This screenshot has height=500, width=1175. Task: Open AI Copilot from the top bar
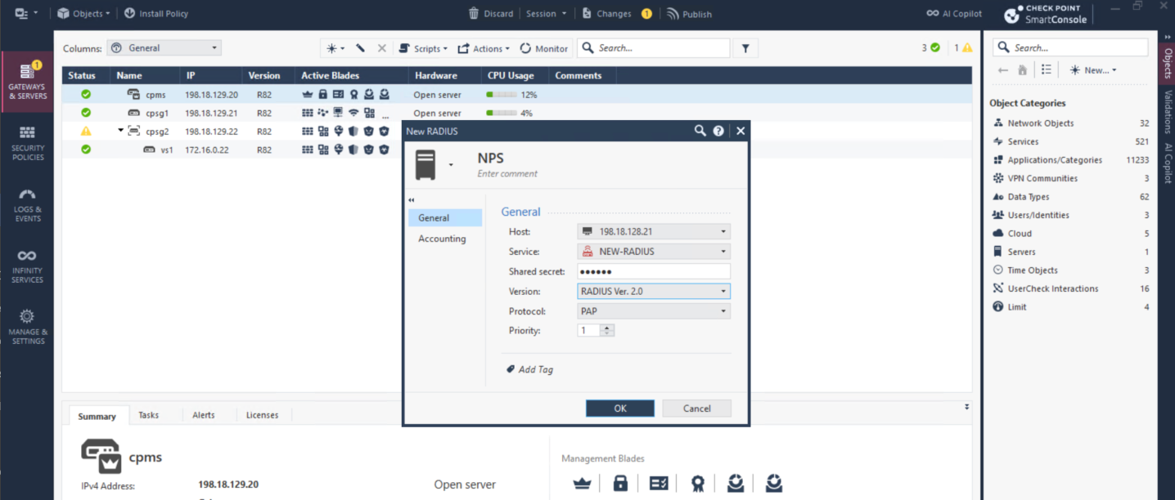coord(954,14)
